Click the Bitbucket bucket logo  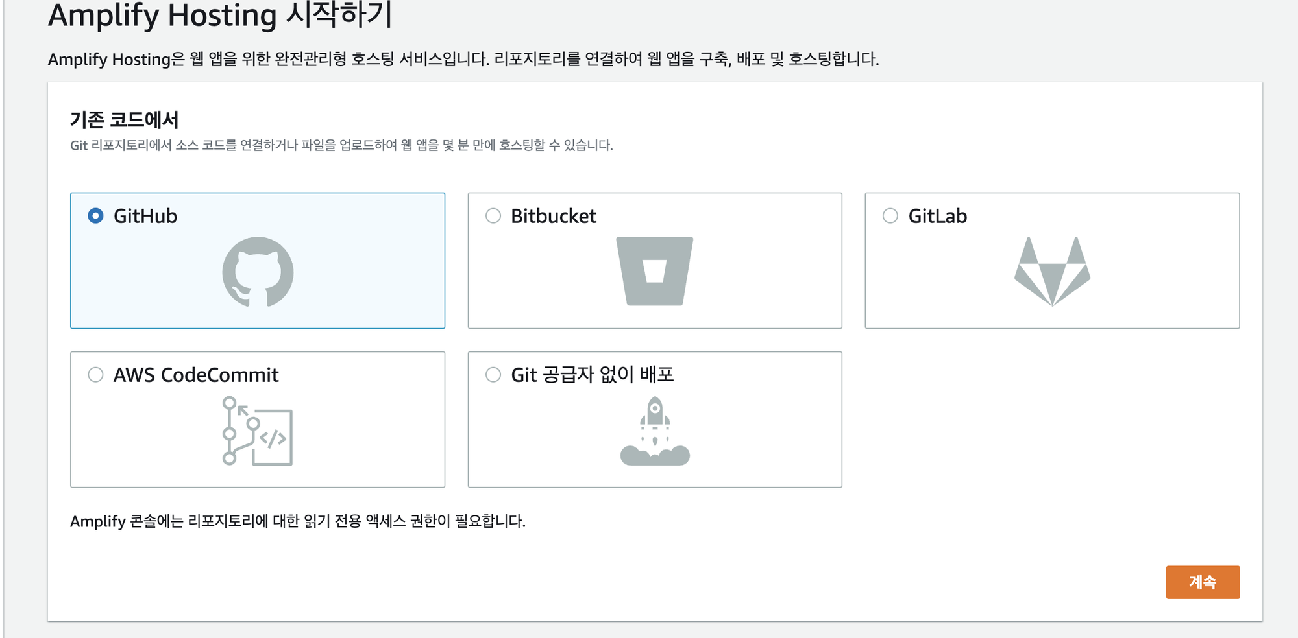pyautogui.click(x=654, y=271)
